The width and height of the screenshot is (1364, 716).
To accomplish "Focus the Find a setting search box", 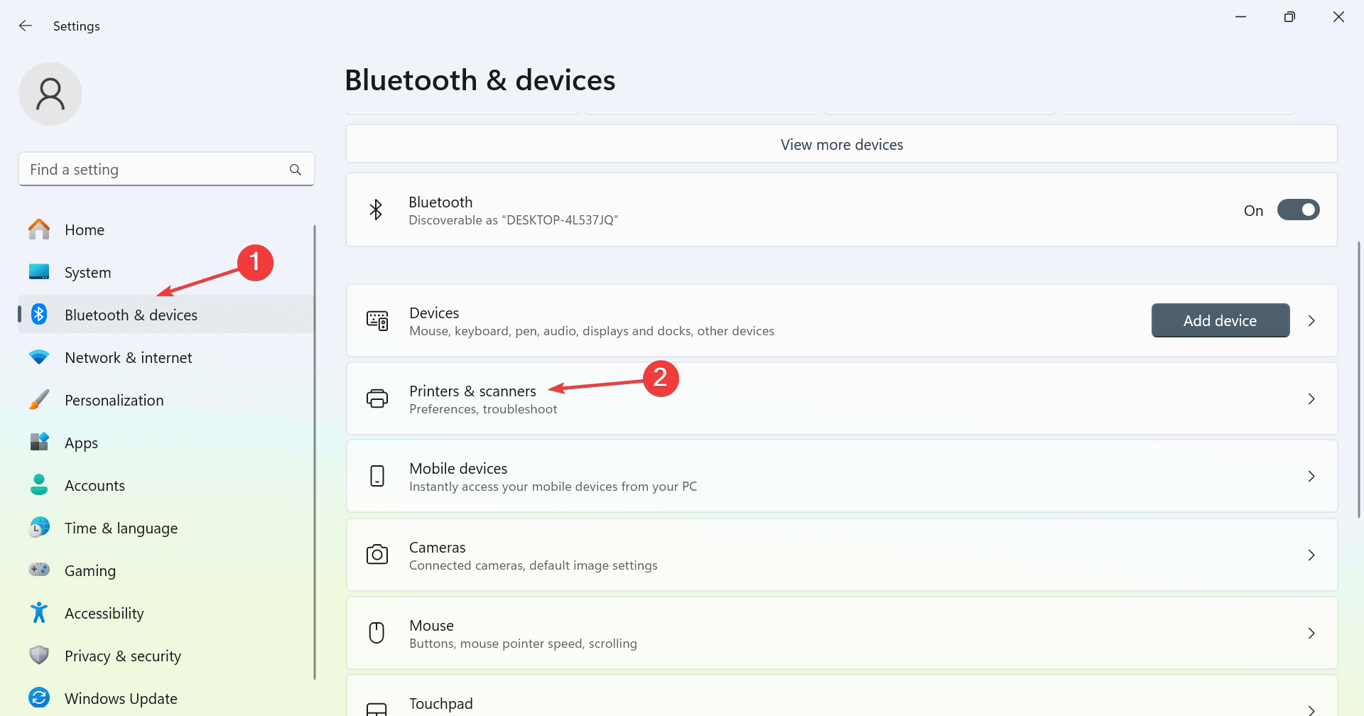I will tap(166, 170).
